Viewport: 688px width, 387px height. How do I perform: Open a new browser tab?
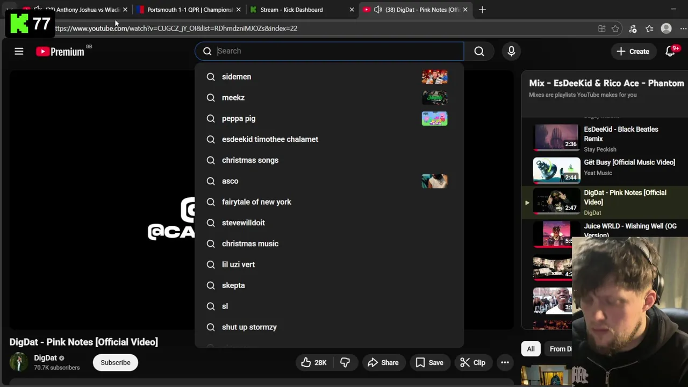click(x=482, y=10)
